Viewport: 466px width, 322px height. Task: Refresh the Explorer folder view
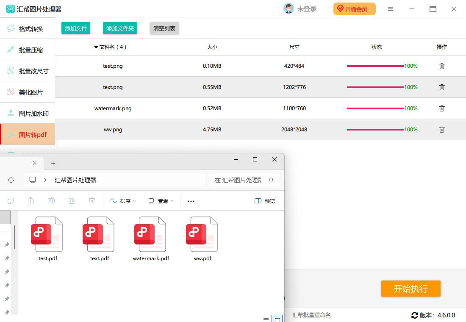[11, 180]
